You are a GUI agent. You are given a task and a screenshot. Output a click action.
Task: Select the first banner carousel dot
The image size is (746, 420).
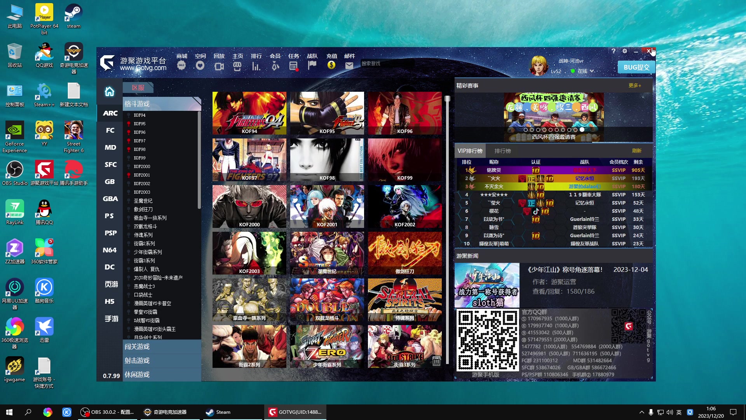click(x=526, y=130)
